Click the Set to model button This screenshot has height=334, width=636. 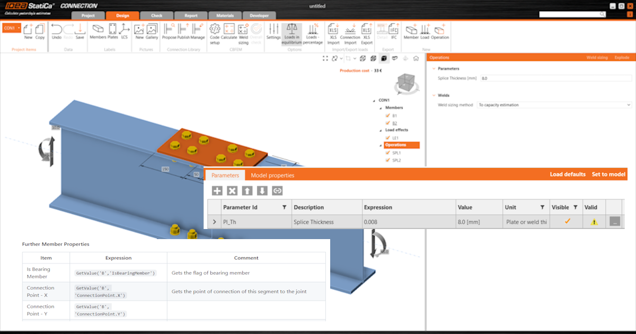[x=608, y=174]
